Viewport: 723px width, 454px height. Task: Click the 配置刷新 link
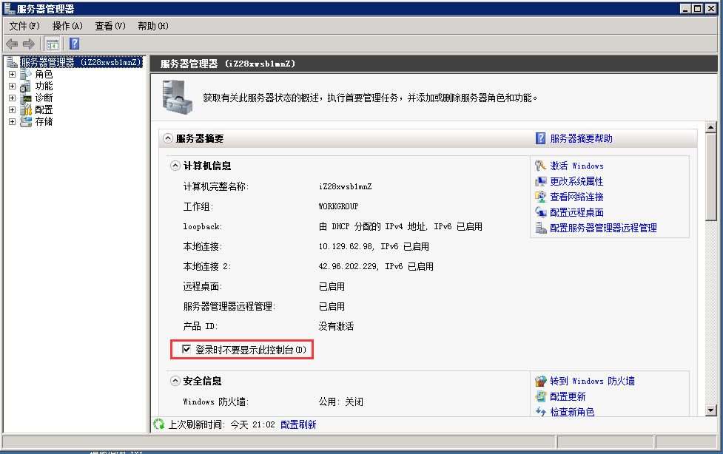297,425
